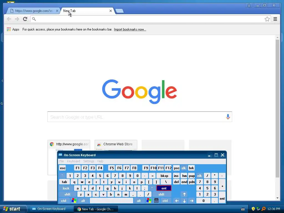Toggle the nlk num lock key

pos(200,176)
